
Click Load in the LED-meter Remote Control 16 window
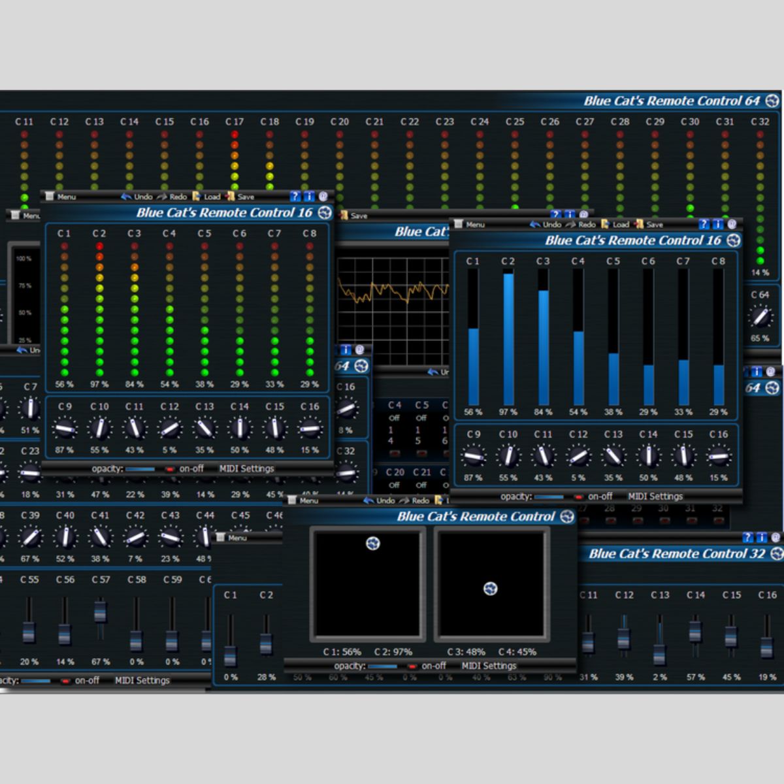pos(206,197)
